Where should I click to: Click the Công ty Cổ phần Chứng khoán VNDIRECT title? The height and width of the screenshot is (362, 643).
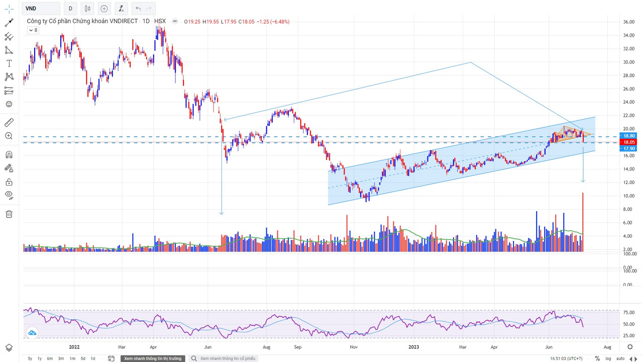(82, 21)
